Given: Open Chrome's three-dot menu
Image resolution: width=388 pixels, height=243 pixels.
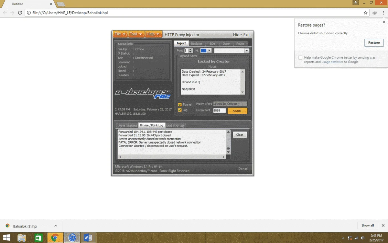Looking at the screenshot, I should pos(383,13).
